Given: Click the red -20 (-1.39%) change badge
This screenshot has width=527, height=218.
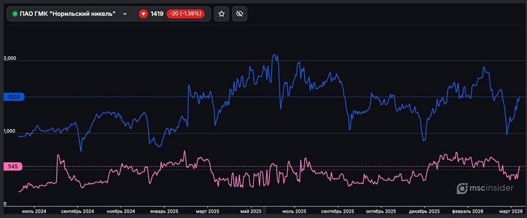Looking at the screenshot, I should point(186,14).
